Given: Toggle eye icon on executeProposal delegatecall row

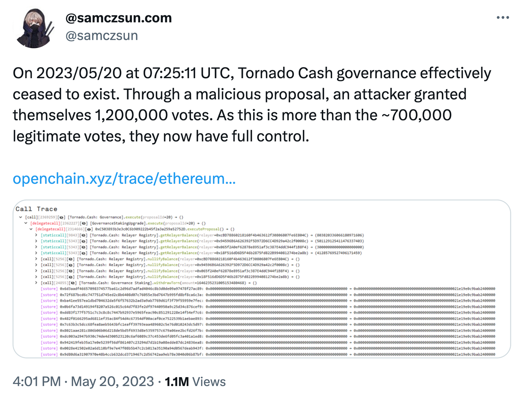Looking at the screenshot, I should [x=89, y=229].
